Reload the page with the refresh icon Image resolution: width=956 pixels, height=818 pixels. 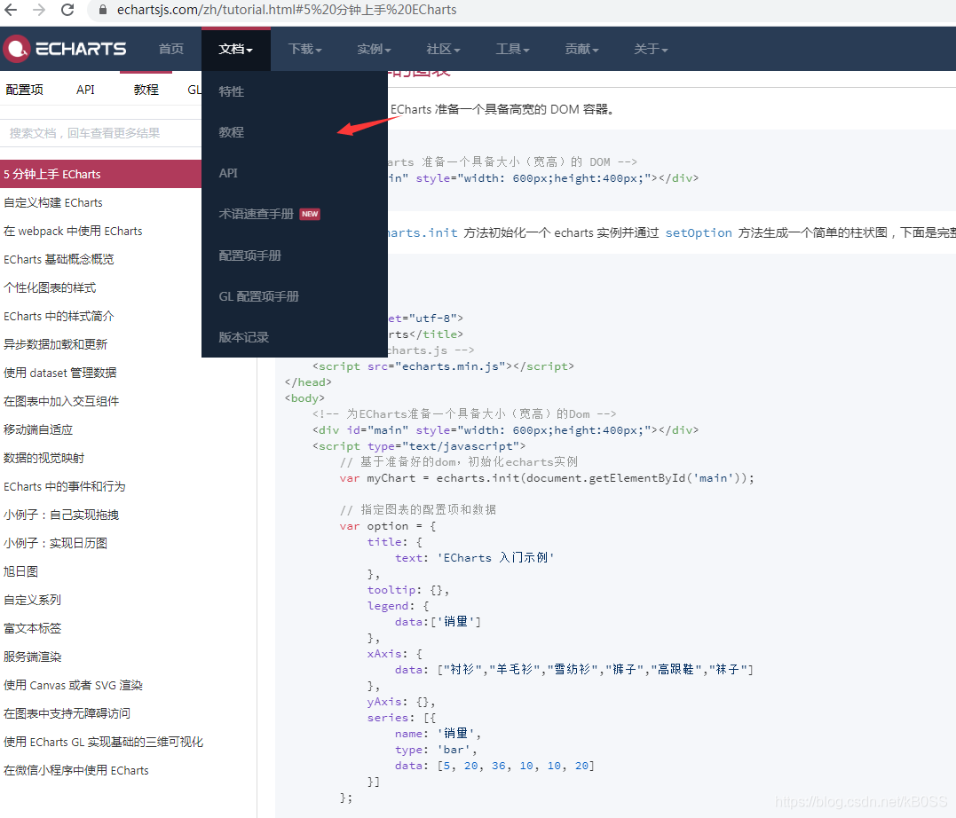click(x=67, y=10)
